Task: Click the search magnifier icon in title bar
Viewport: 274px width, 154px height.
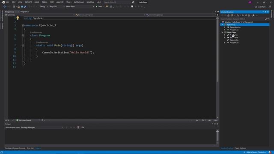Action: (133, 2)
